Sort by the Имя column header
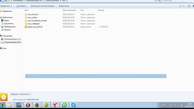This screenshot has height=109, width=194. tap(26, 10)
